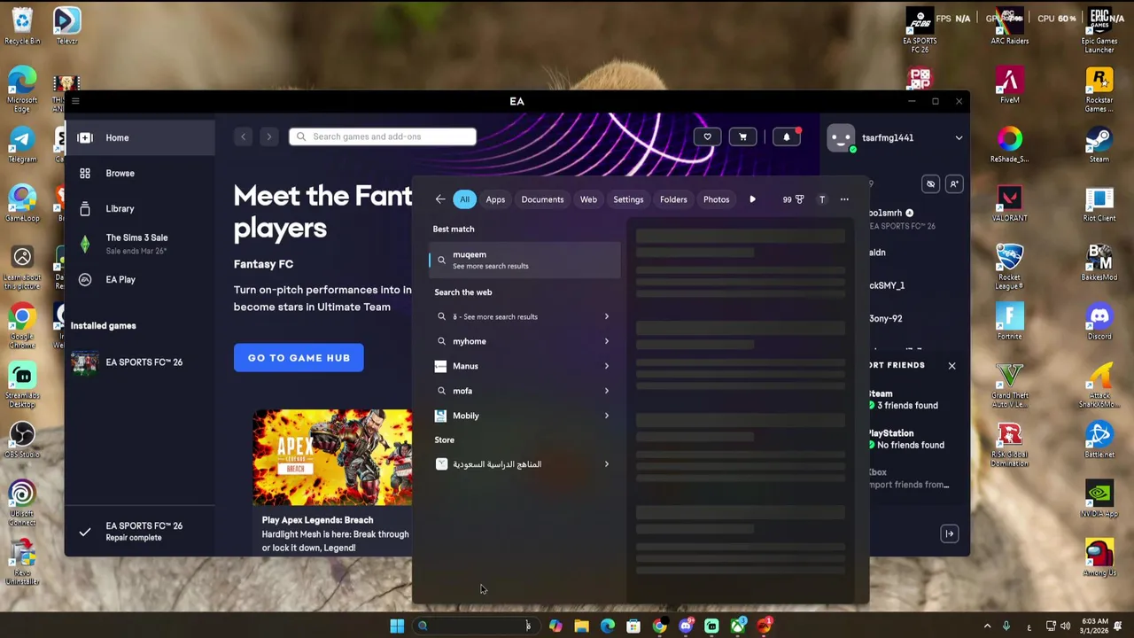The height and width of the screenshot is (638, 1134).
Task: Click the EA SPORTS FC 26 repair complete status
Action: click(139, 531)
